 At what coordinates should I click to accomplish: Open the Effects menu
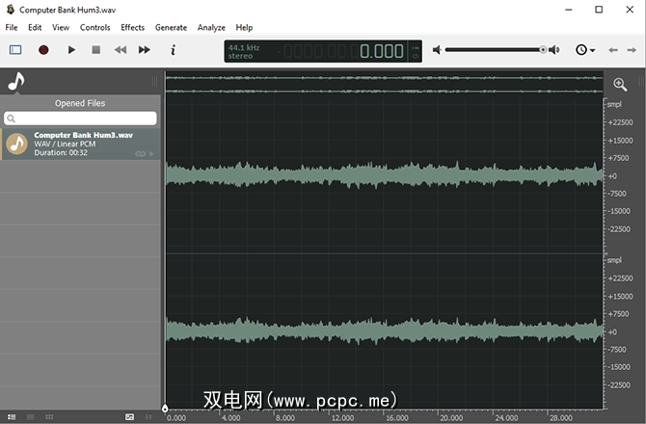pos(132,28)
